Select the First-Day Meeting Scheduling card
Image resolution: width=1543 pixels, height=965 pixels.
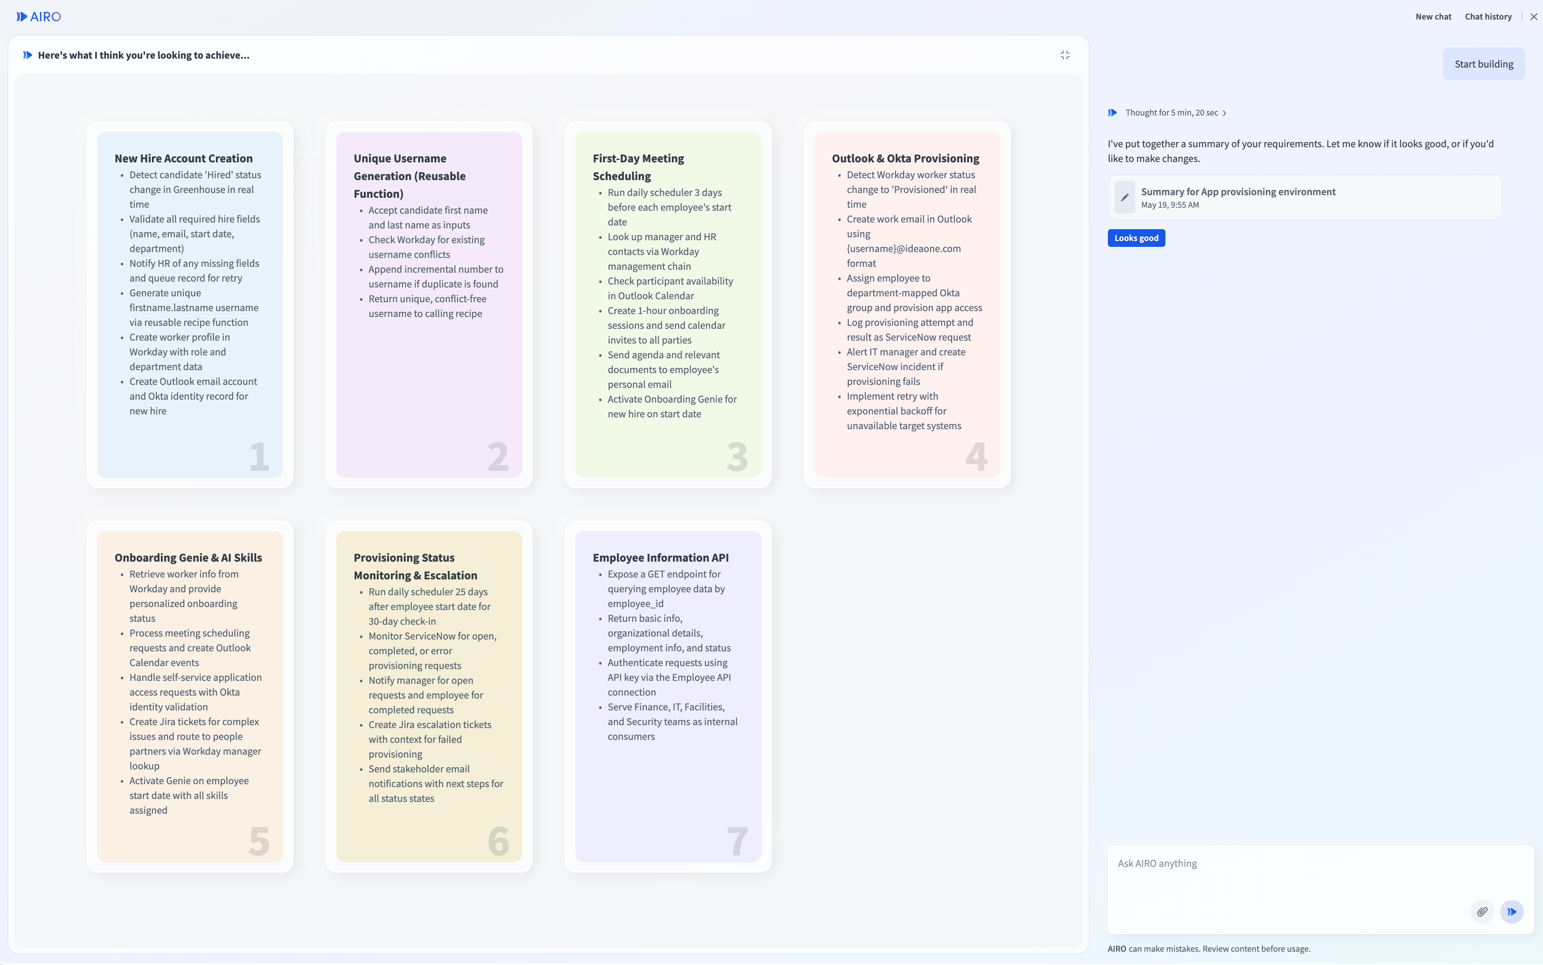tap(668, 304)
